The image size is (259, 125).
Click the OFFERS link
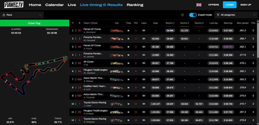(213, 5)
